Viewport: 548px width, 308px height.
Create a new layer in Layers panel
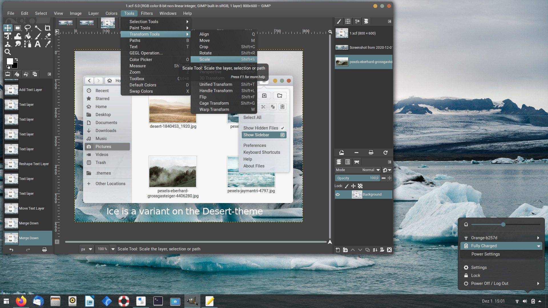[x=338, y=250]
